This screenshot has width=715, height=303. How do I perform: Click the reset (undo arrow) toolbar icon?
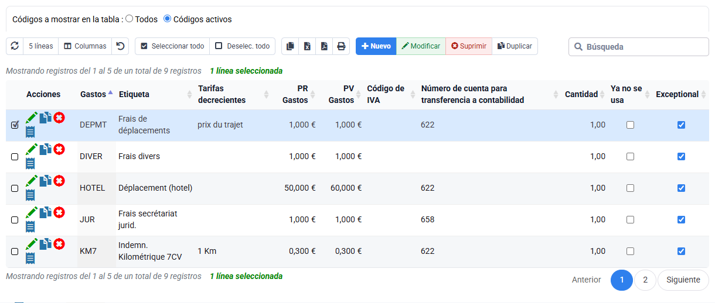point(120,46)
